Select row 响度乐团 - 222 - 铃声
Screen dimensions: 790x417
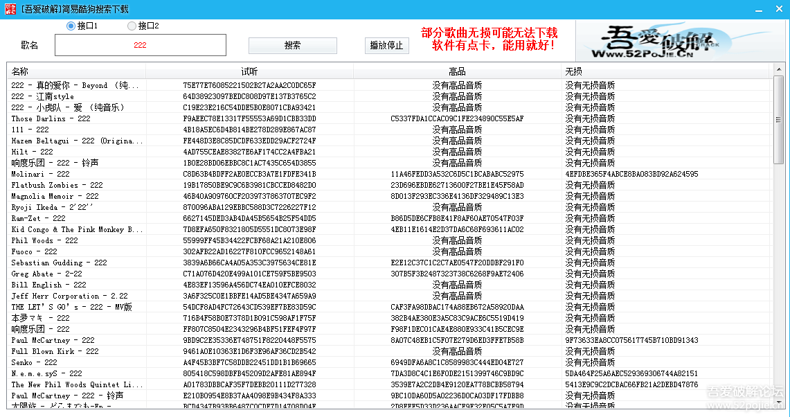388,163
